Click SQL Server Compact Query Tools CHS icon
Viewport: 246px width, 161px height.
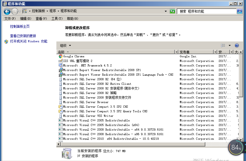(61, 111)
